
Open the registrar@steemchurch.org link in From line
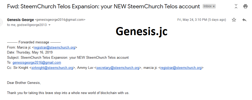click(54, 47)
